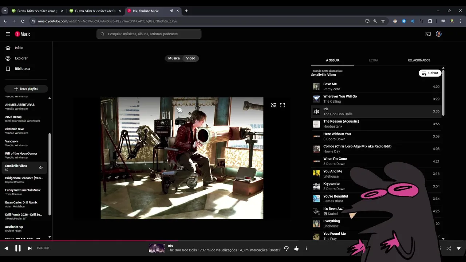Bookmark this page with star icon
This screenshot has width=466, height=262.
(383, 21)
